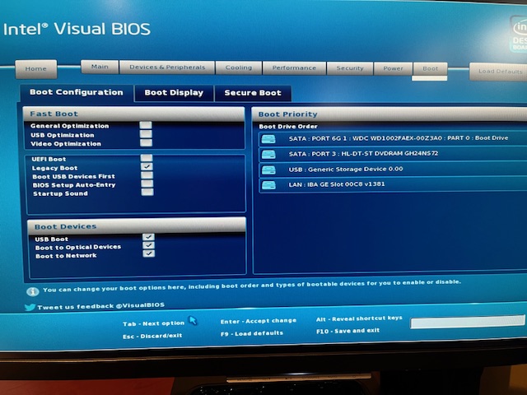Click the Load Defaults button

(x=500, y=72)
